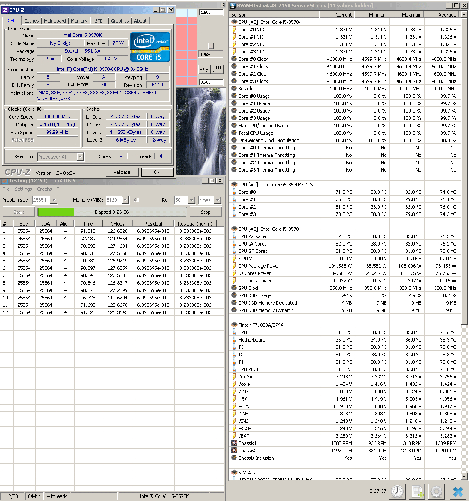This screenshot has height=501, width=469.
Task: Click the Motherboard temperature thermometer icon
Action: coord(234,340)
